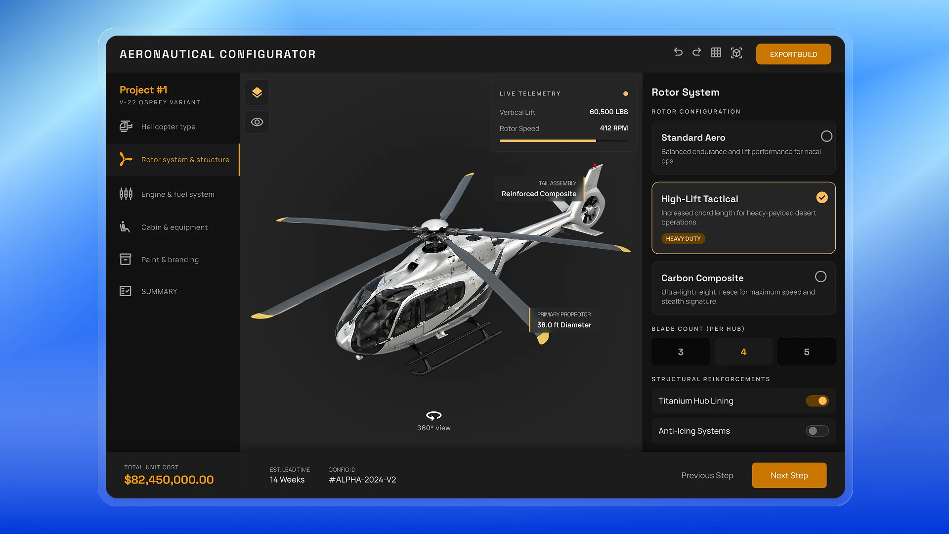949x534 pixels.
Task: Click the undo arrow icon
Action: (678, 52)
